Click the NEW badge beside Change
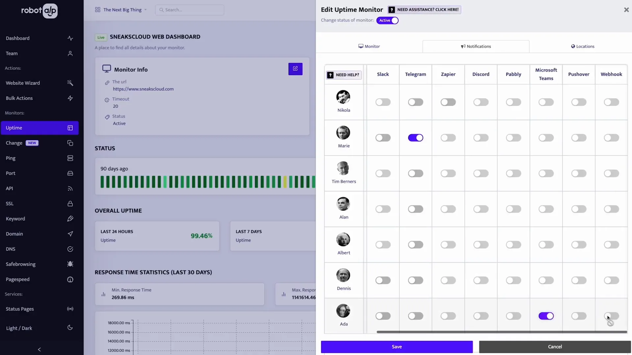 32,143
